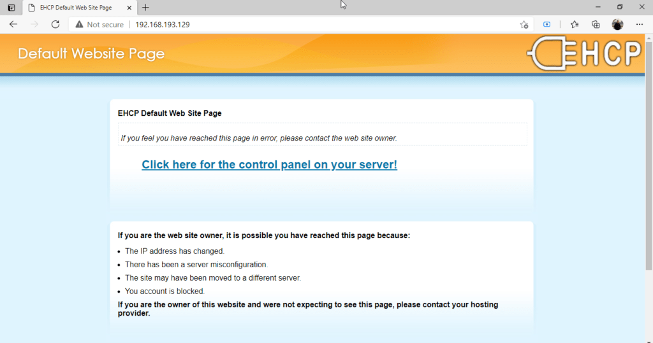Click 'please contact your hosting provider' paragraph

308,309
